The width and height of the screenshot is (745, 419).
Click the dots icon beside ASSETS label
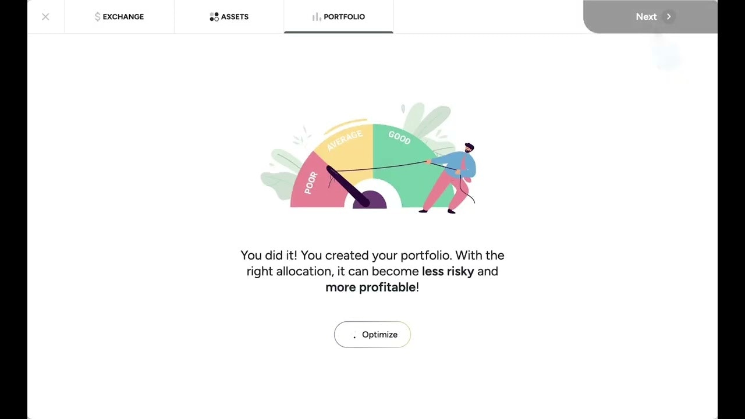click(214, 16)
